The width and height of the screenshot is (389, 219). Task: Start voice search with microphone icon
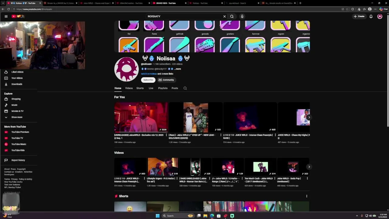pos(242,16)
